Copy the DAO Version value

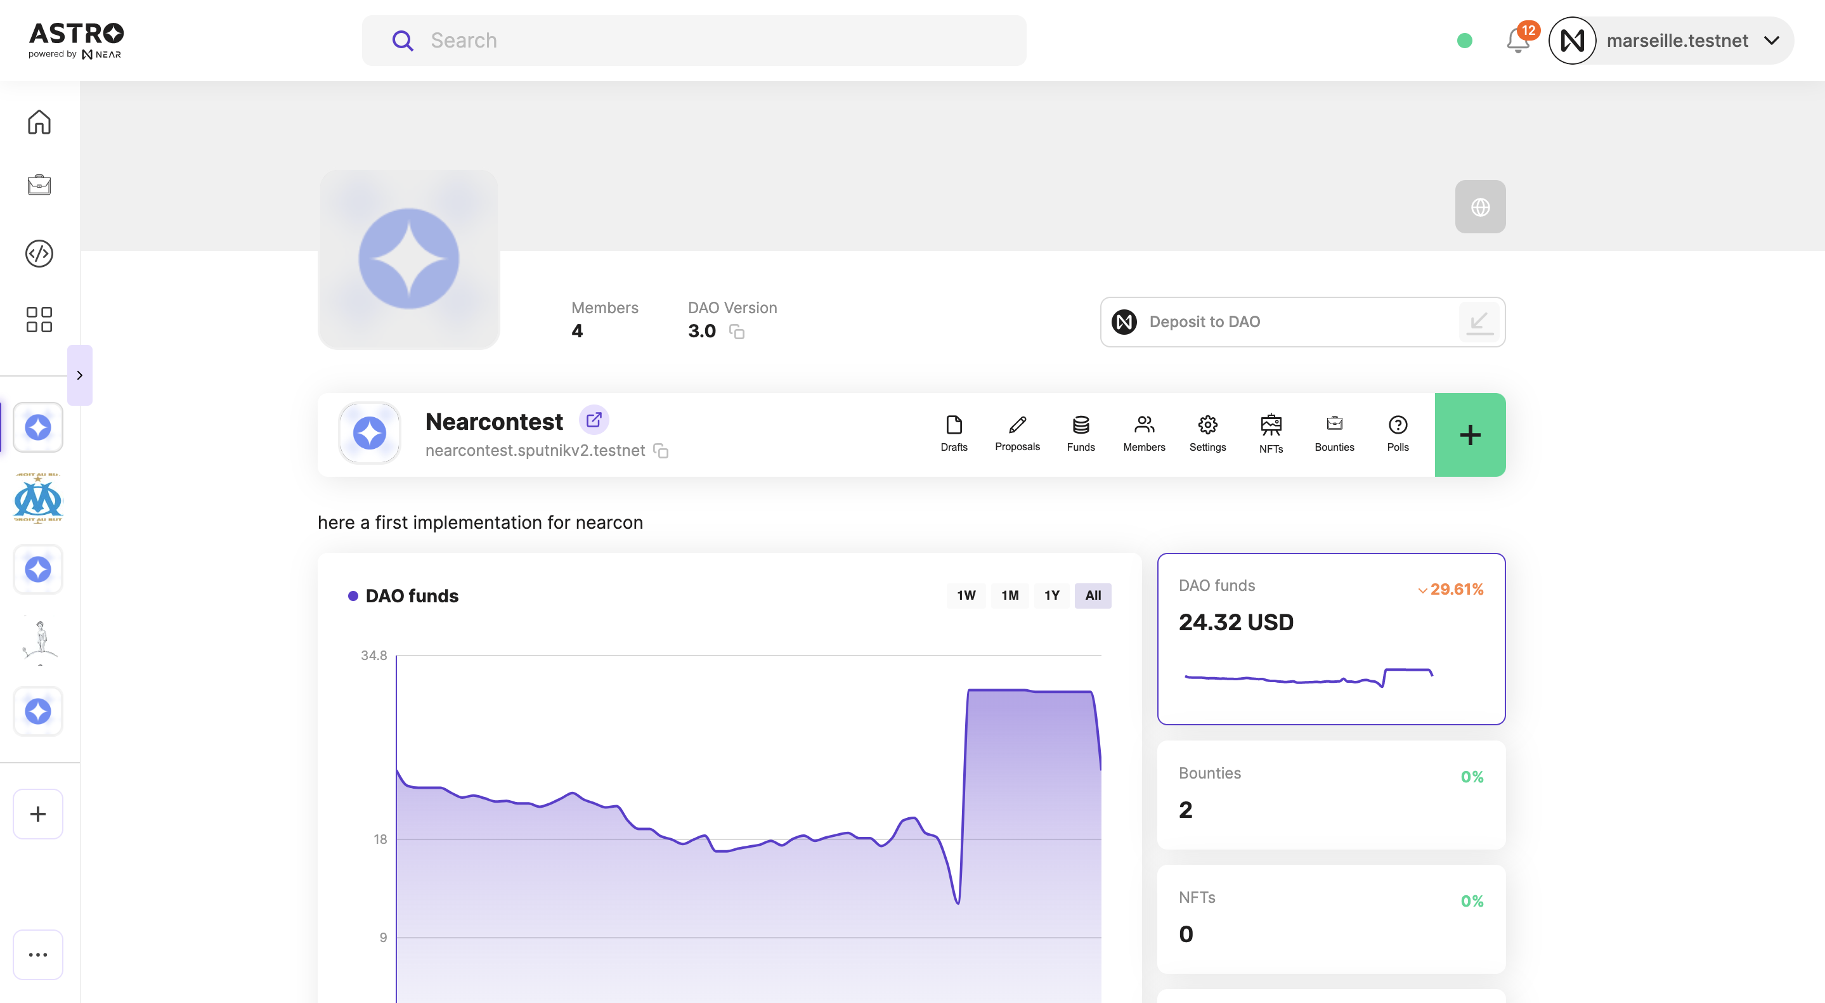(737, 332)
